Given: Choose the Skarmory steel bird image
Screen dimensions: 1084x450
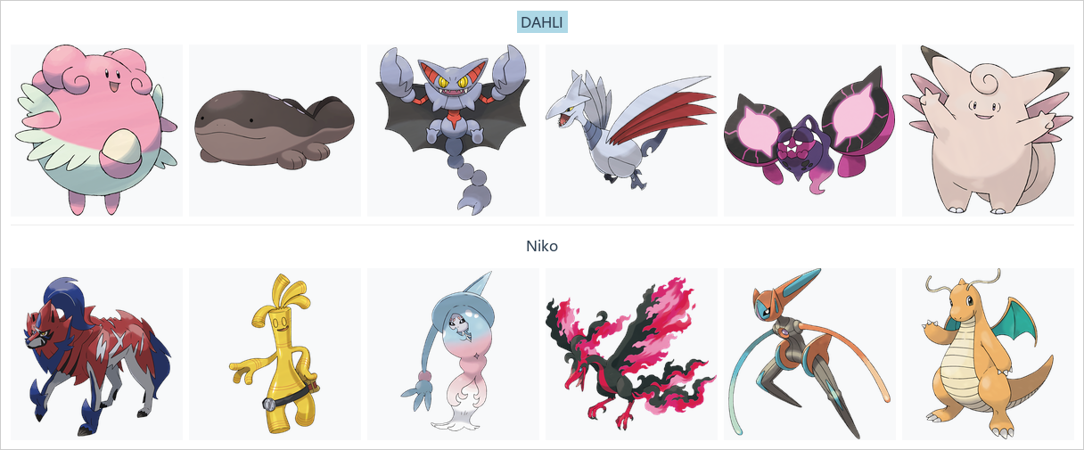Looking at the screenshot, I should coord(631,130).
